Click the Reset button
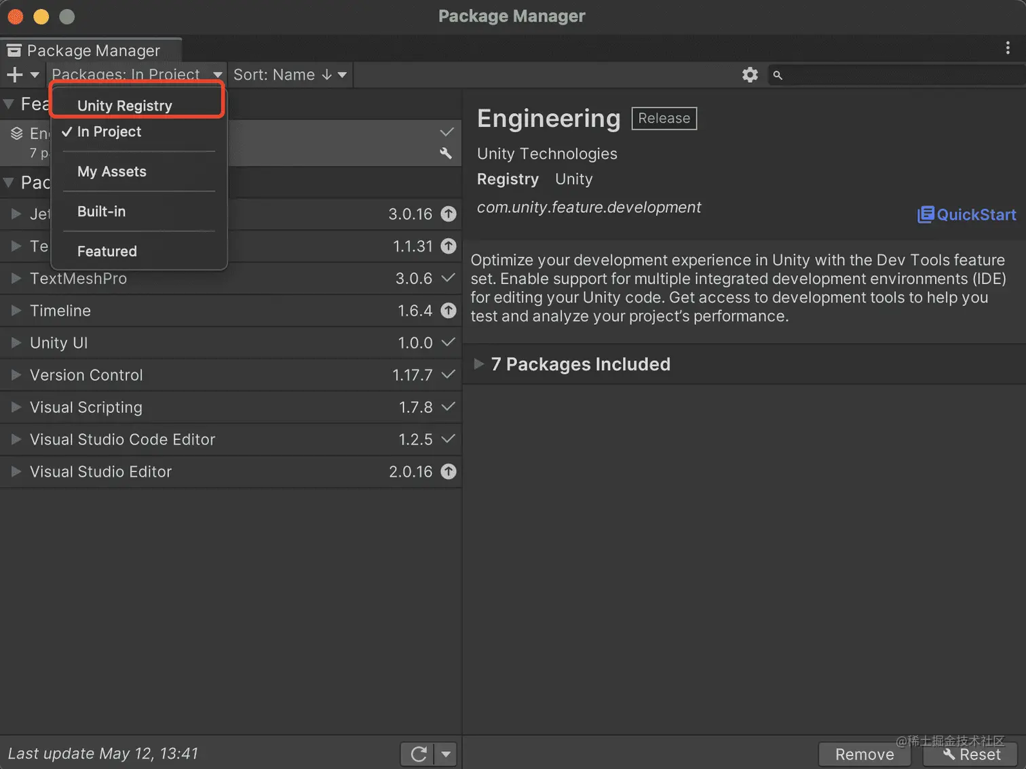This screenshot has height=769, width=1026. click(x=971, y=754)
